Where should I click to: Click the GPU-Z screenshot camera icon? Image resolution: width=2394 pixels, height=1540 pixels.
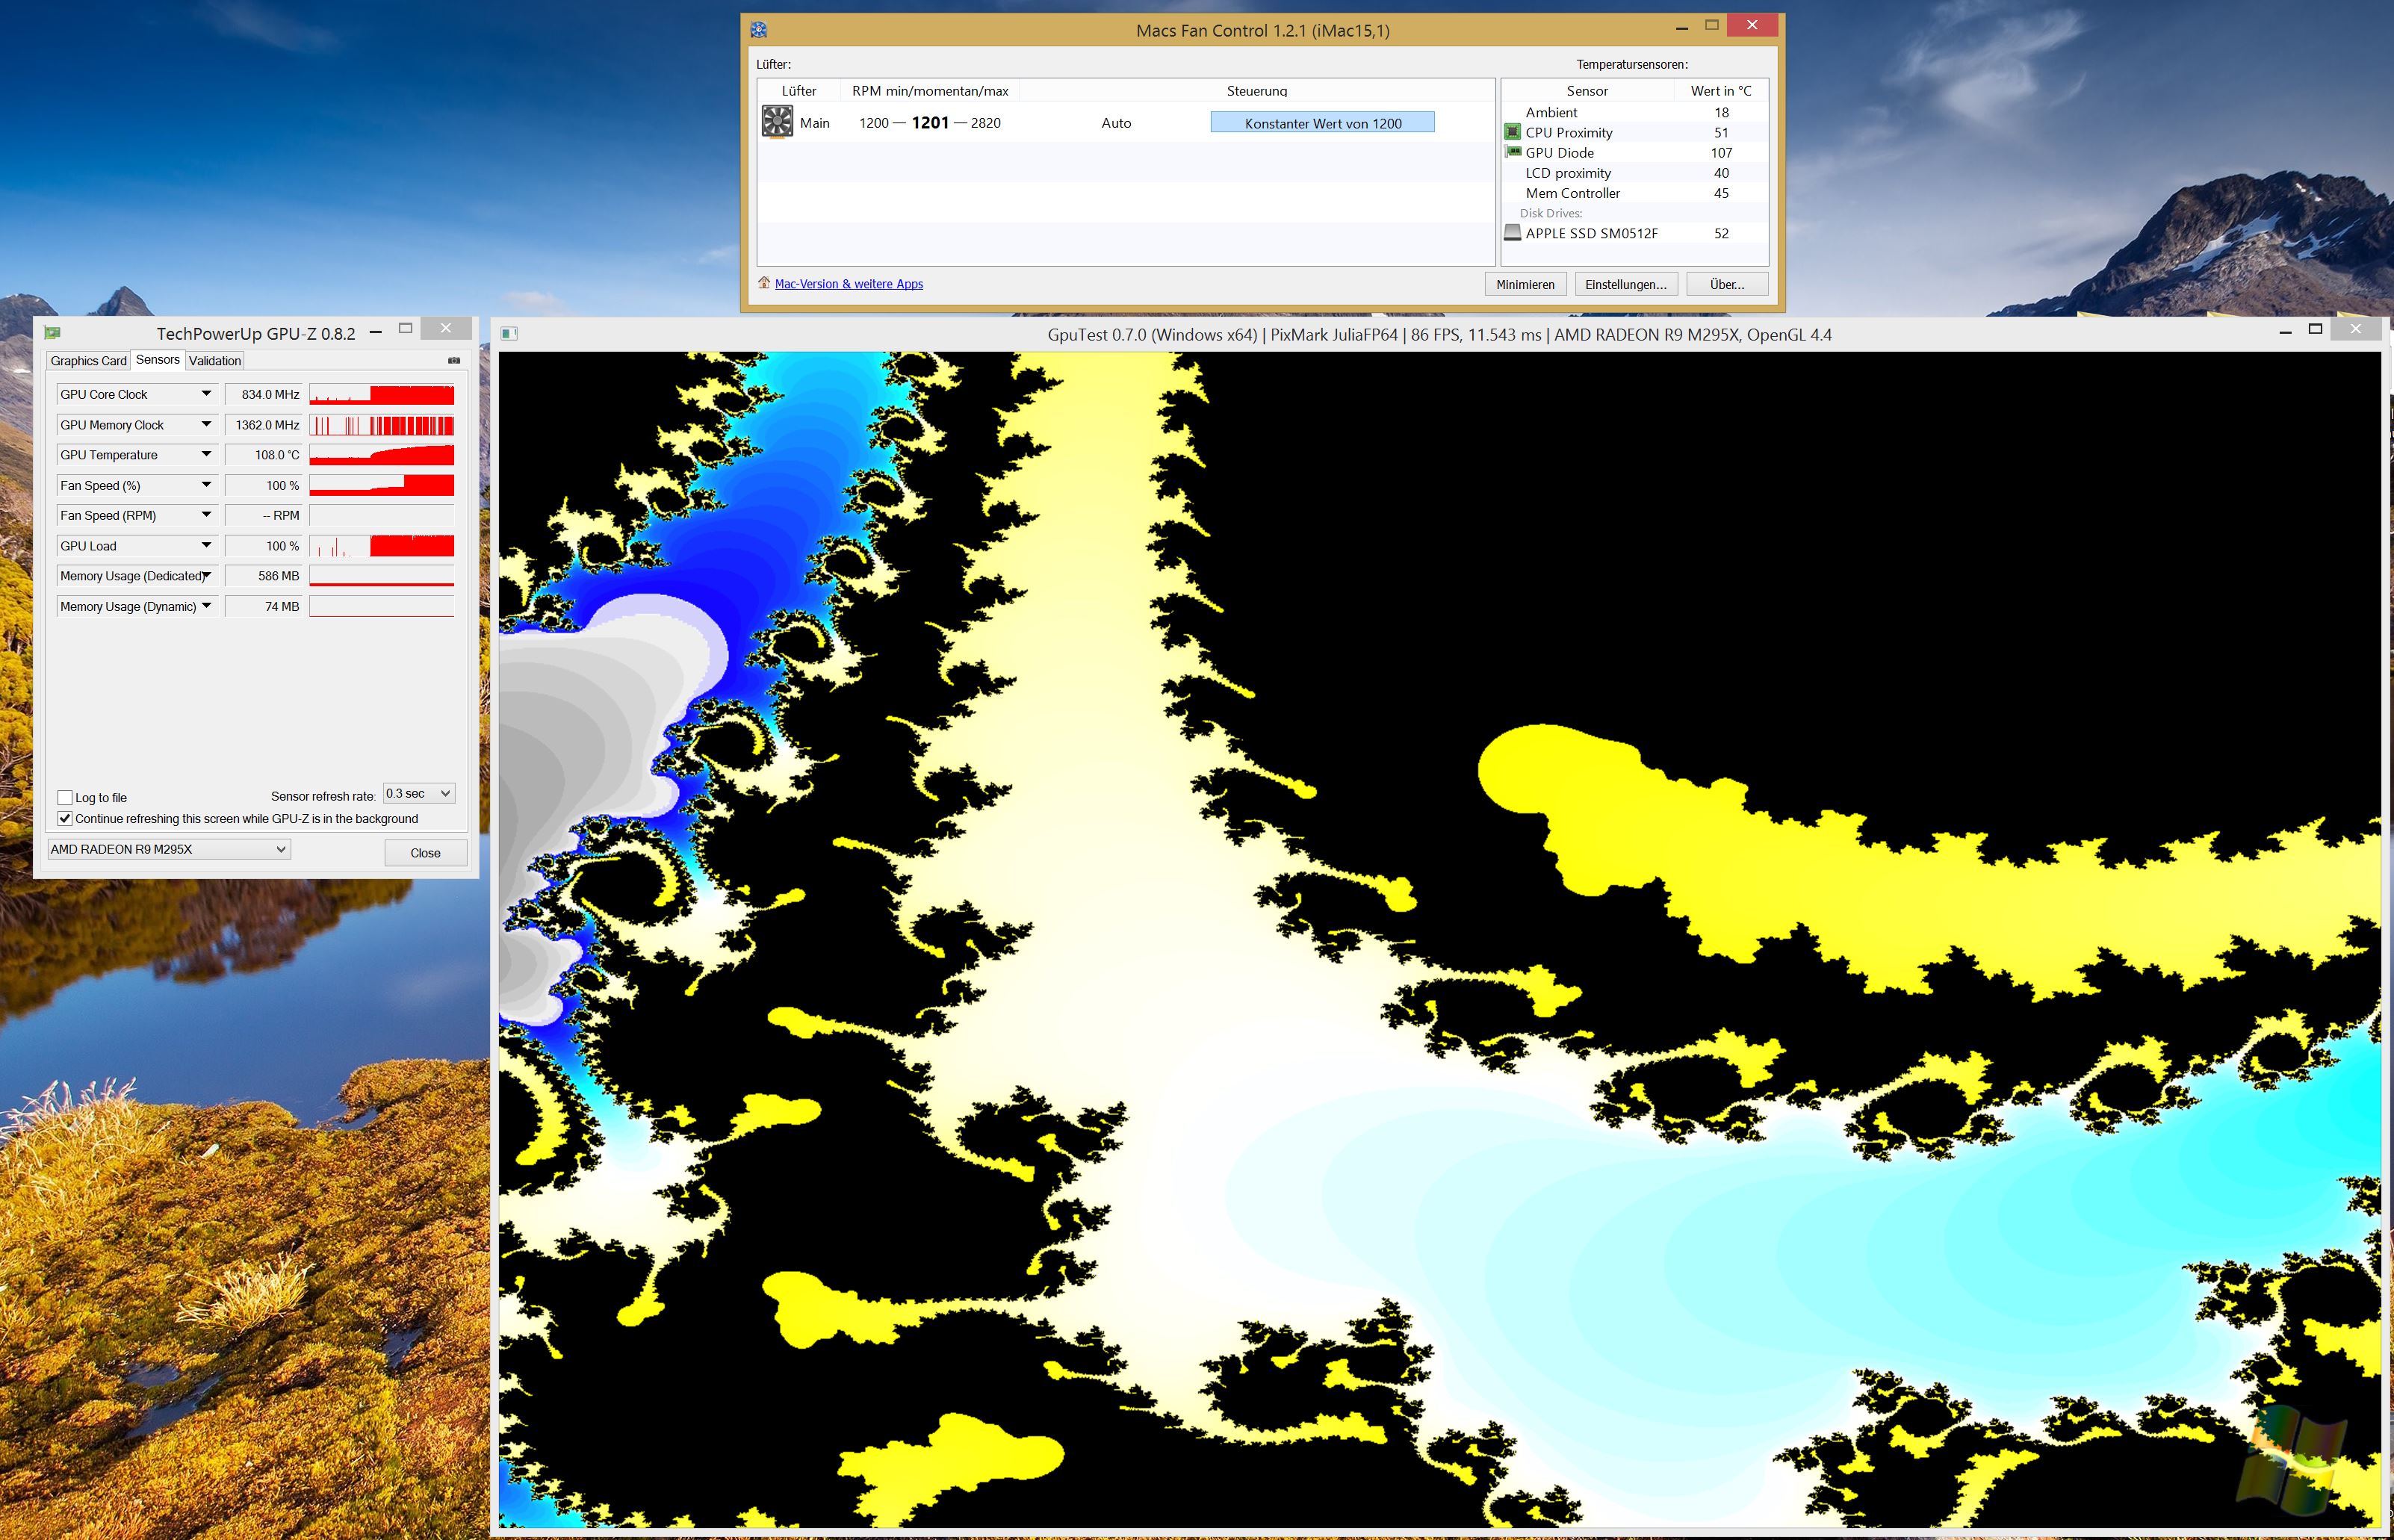pos(454,360)
